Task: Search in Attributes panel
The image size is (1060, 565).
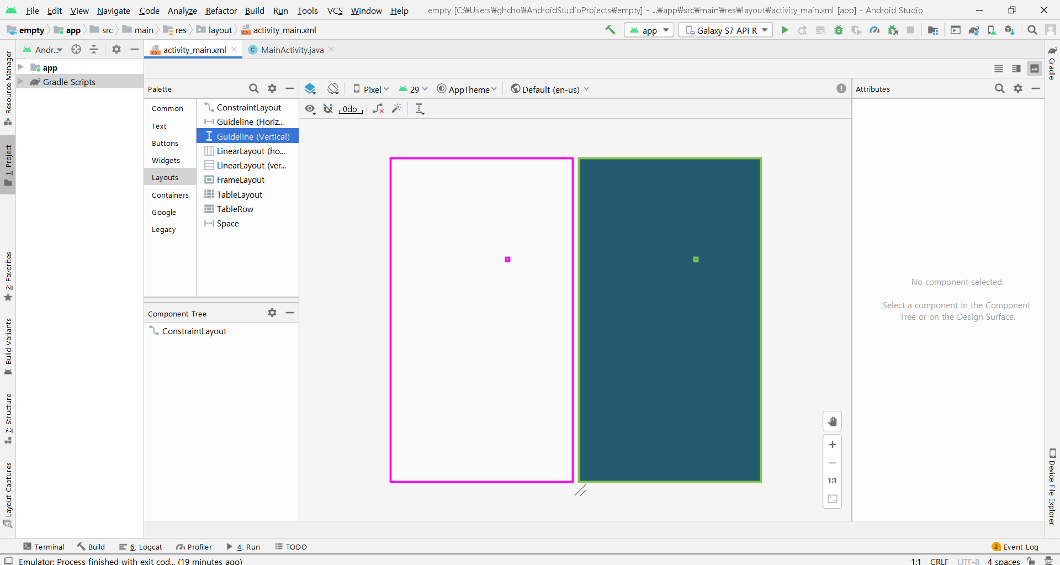Action: 1000,88
